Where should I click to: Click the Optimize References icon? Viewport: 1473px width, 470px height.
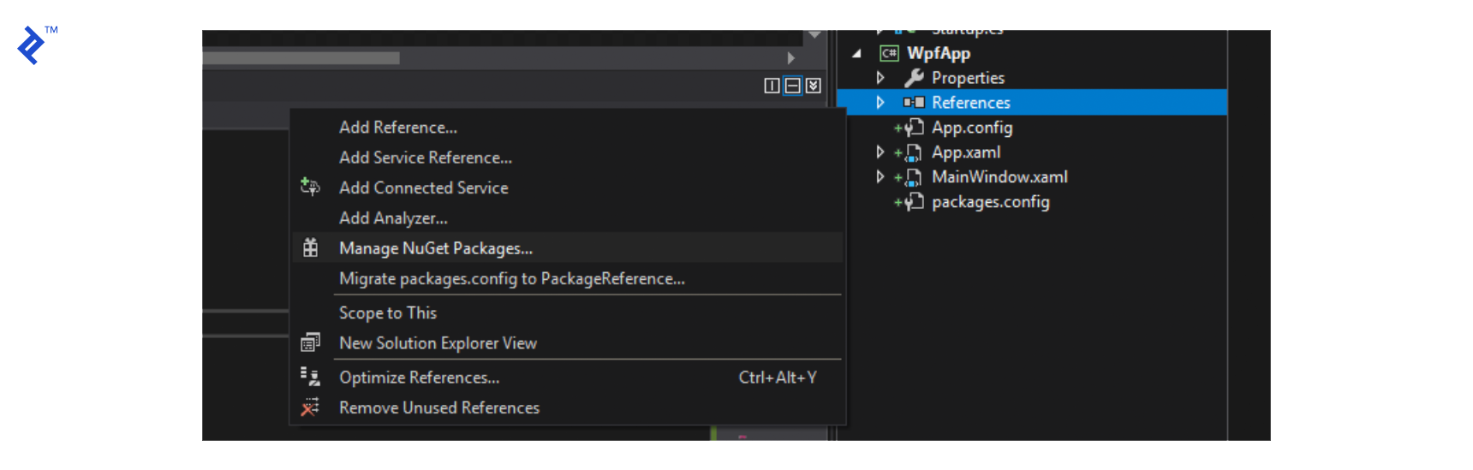pyautogui.click(x=310, y=377)
